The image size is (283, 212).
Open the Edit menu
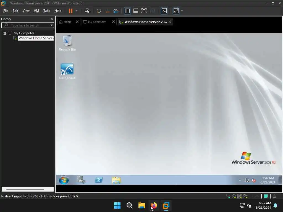click(x=15, y=11)
